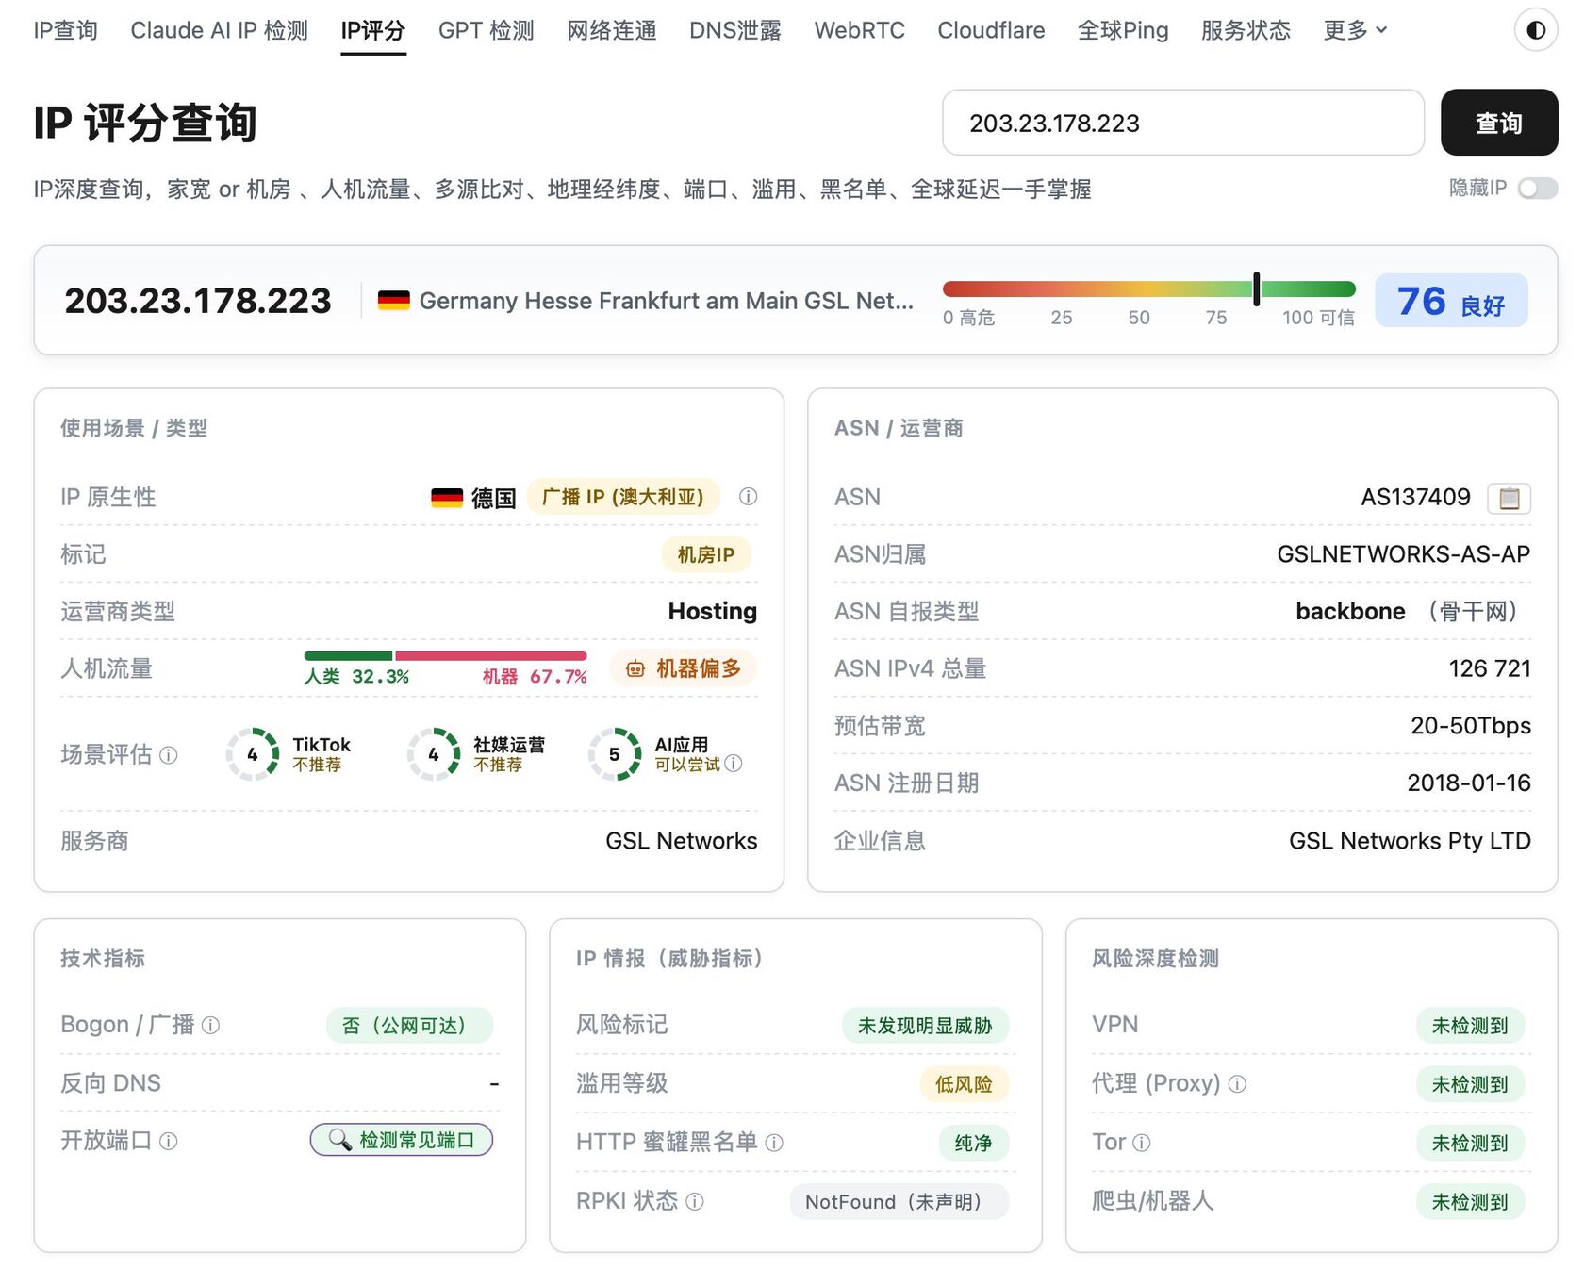
Task: Open the DNS泄露 tab
Action: 735,30
